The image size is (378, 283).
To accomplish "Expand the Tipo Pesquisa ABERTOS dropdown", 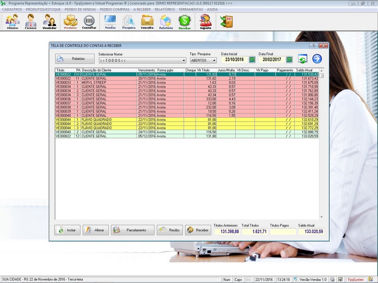I will pyautogui.click(x=214, y=60).
